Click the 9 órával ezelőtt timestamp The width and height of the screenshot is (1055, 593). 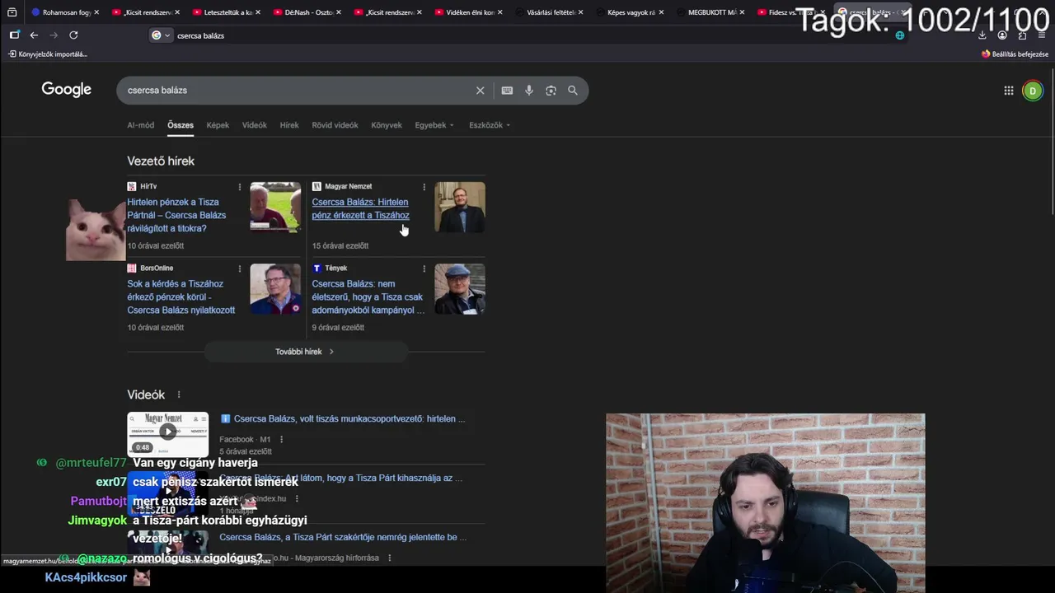coord(338,327)
